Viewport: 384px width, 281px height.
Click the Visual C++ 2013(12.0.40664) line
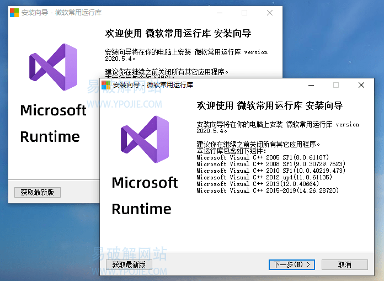click(x=258, y=184)
